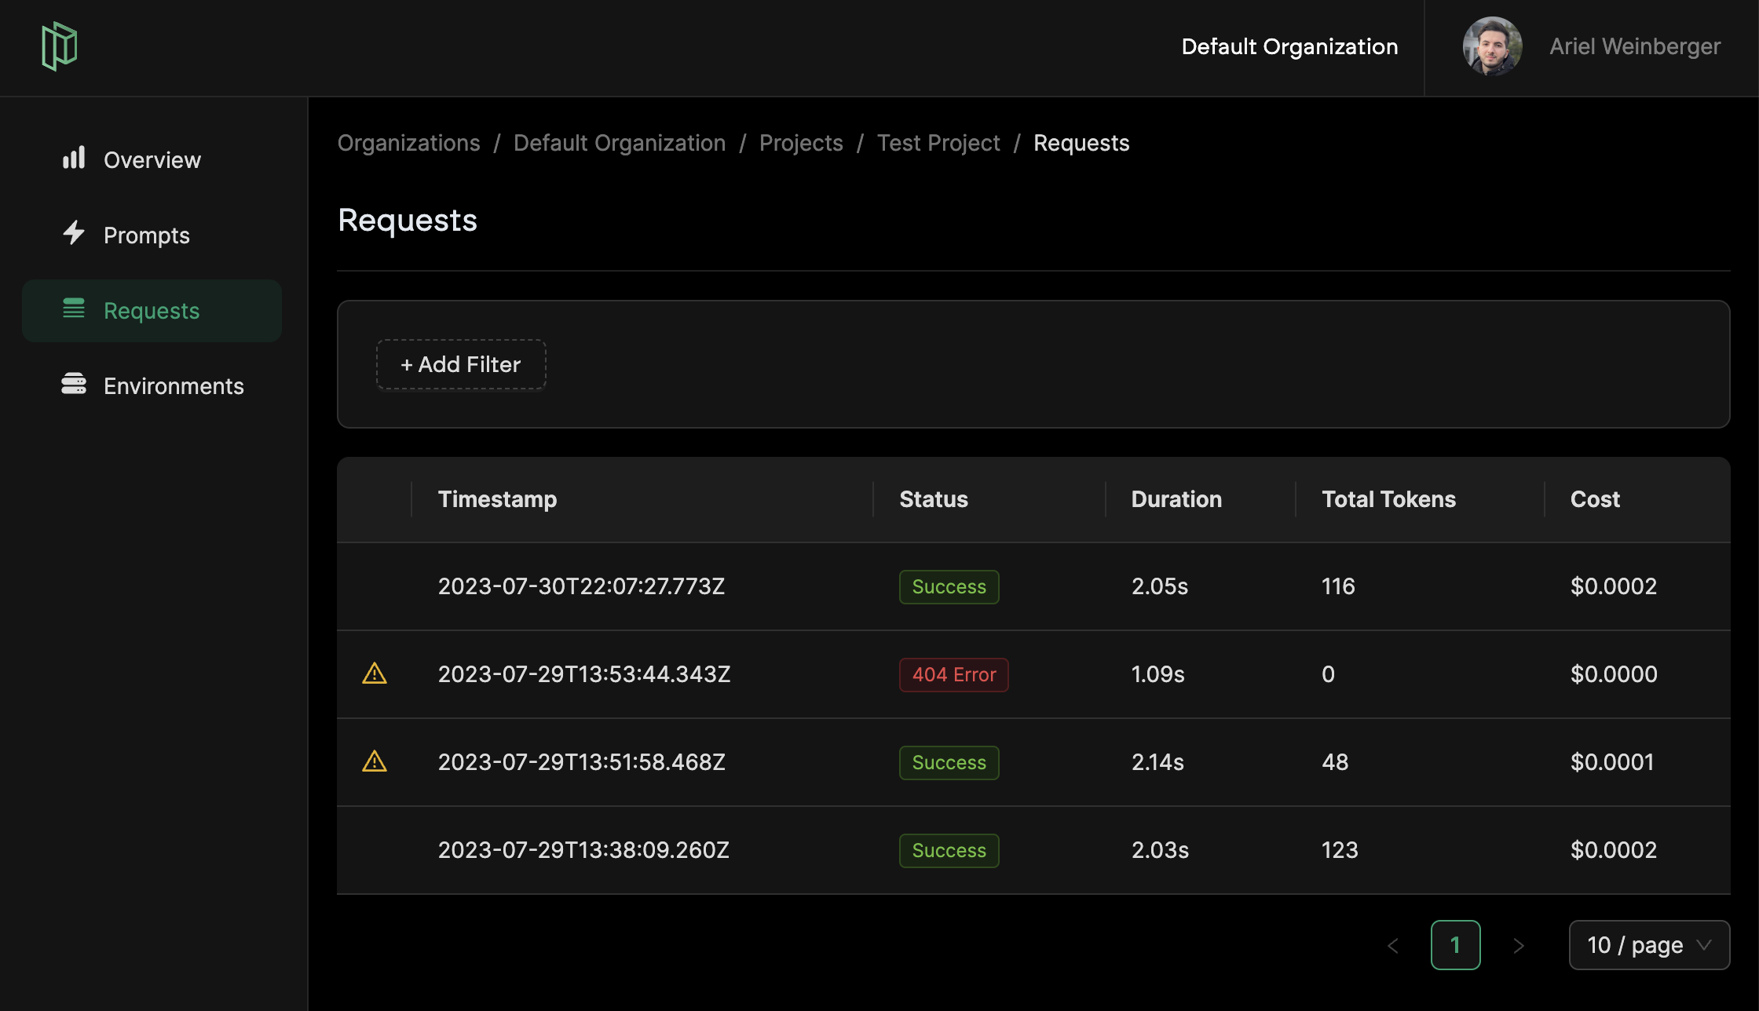This screenshot has width=1759, height=1011.
Task: Open the Default Organization switcher in header
Action: tap(1289, 46)
